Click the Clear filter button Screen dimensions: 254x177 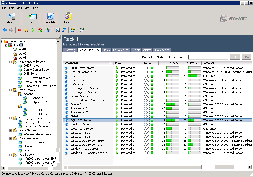[x=246, y=57]
